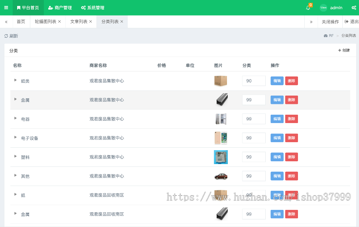Expand the 纸类 row

(15, 80)
